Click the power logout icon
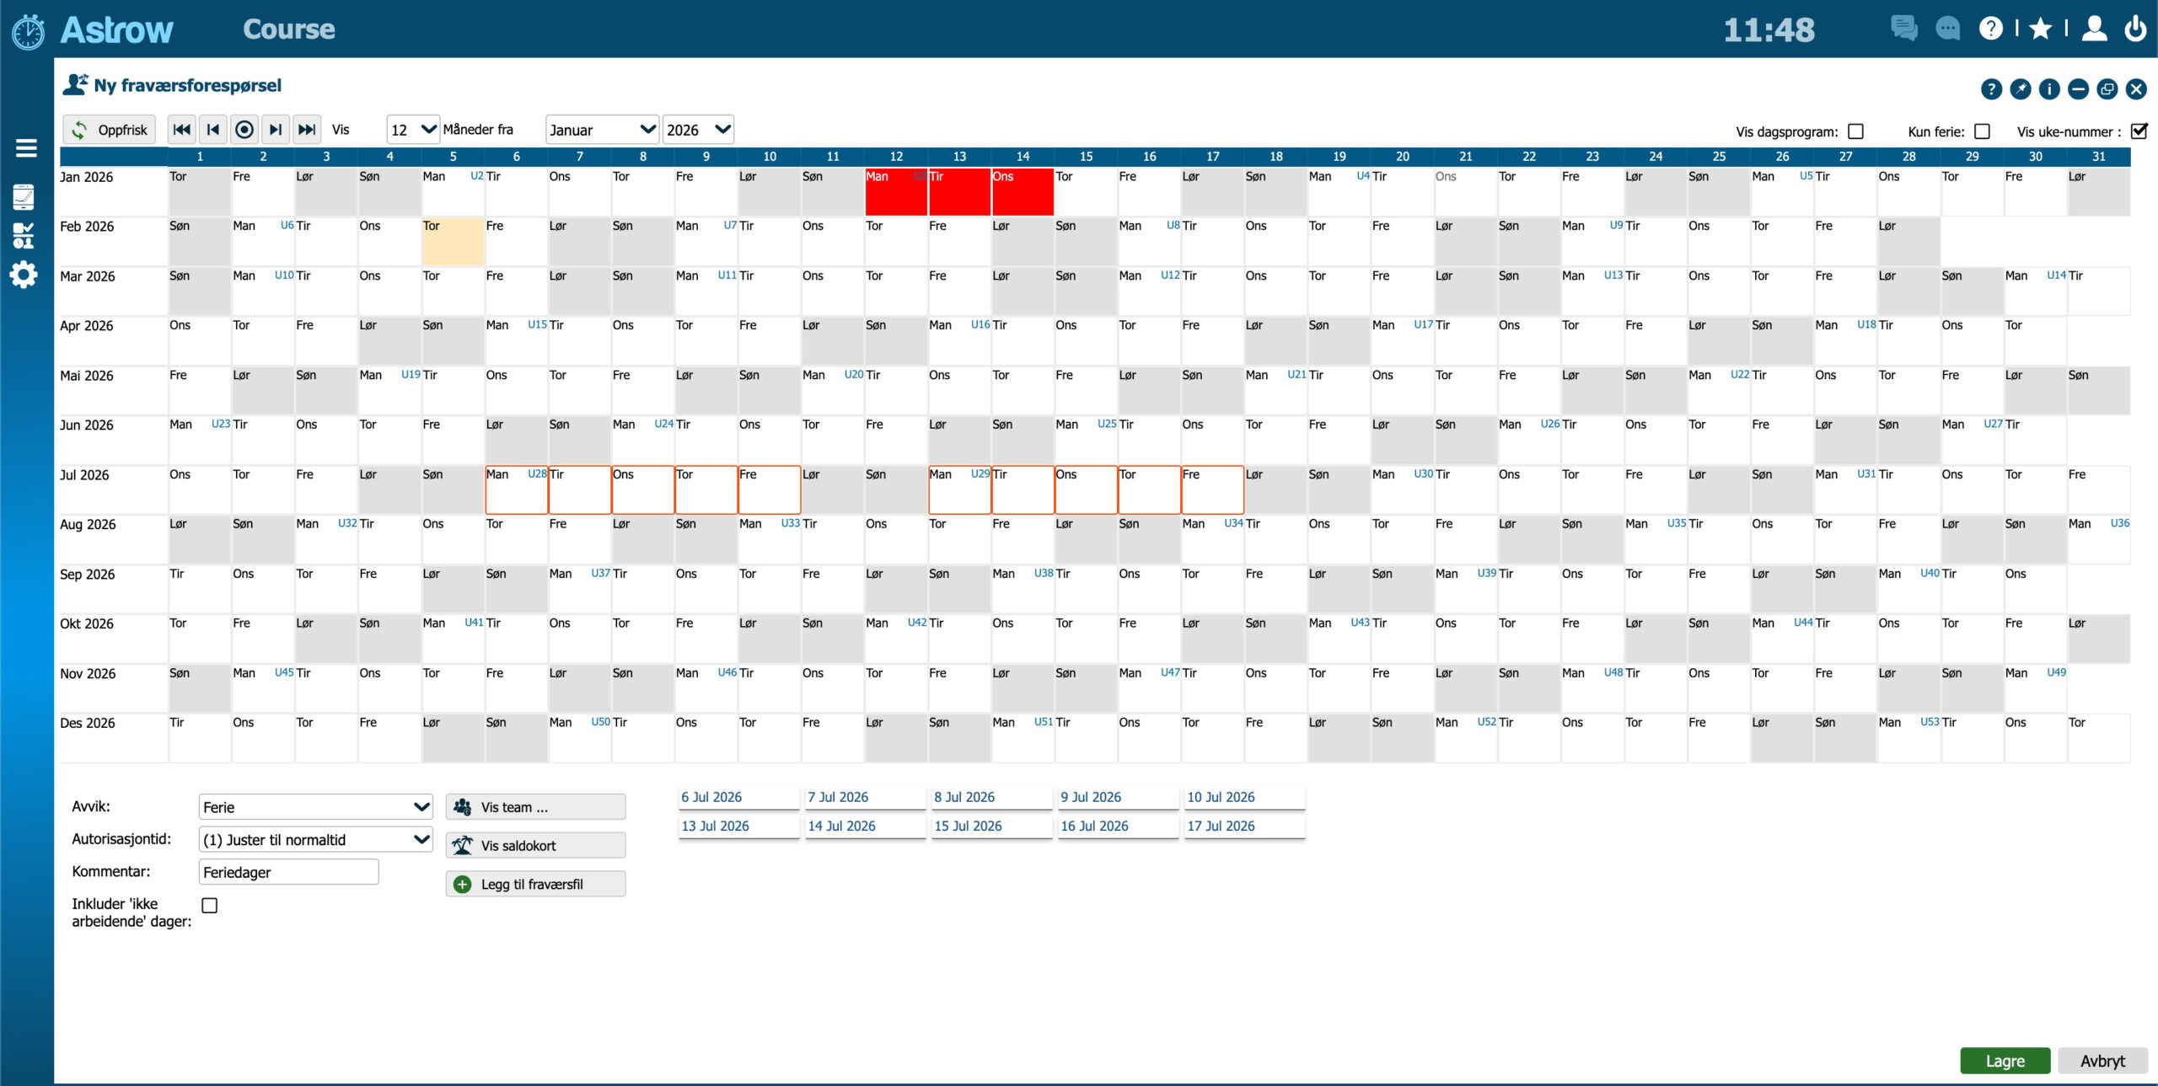Screen dimensions: 2158x1086 (2135, 29)
